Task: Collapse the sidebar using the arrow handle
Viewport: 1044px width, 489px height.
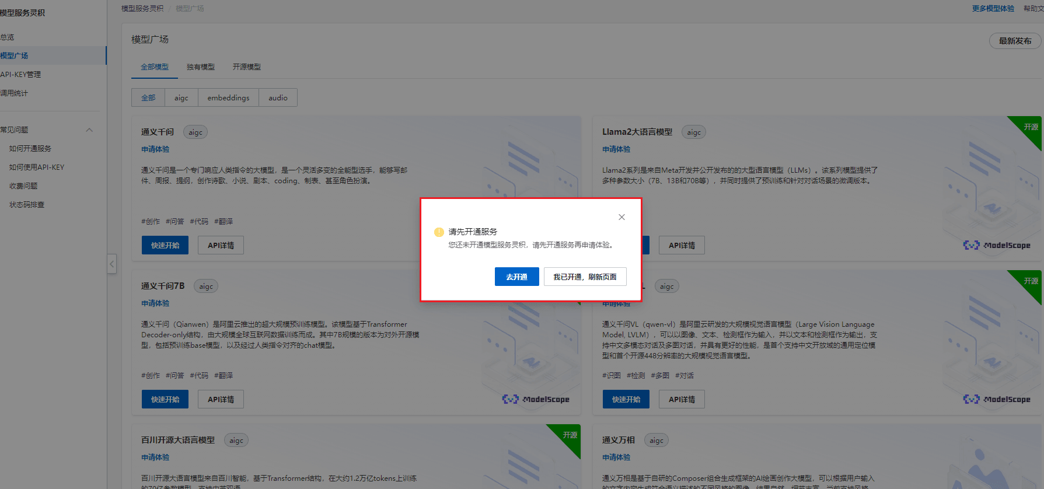Action: [x=111, y=264]
